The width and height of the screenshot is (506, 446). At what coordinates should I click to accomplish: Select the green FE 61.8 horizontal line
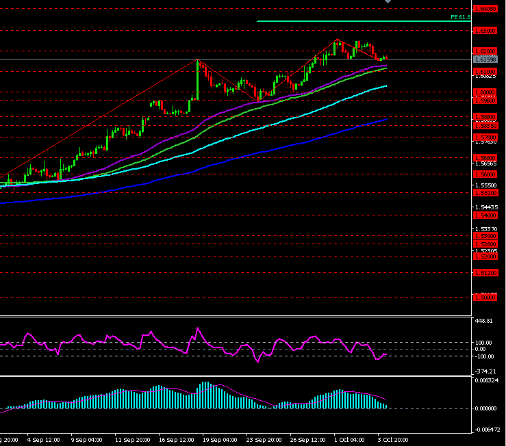click(x=364, y=21)
